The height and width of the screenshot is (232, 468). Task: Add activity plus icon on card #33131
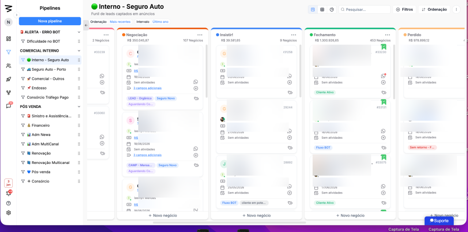point(383,138)
